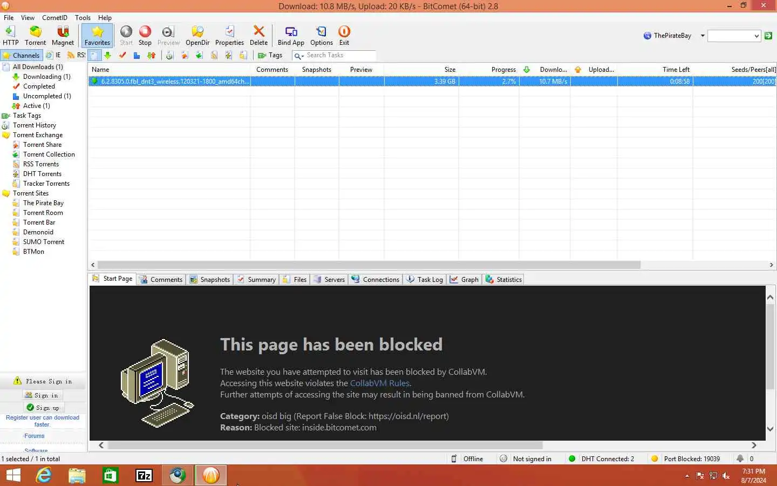Open 7-Zip from the taskbar
This screenshot has height=486, width=777.
[144, 475]
